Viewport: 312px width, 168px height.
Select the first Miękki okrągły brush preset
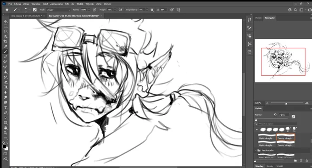[267, 137]
